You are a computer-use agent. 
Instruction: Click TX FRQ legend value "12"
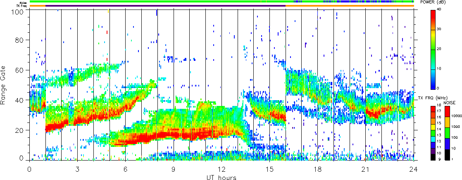(x=439, y=141)
